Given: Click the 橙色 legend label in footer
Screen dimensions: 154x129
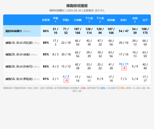Looking at the screenshot, I should click(122, 88).
